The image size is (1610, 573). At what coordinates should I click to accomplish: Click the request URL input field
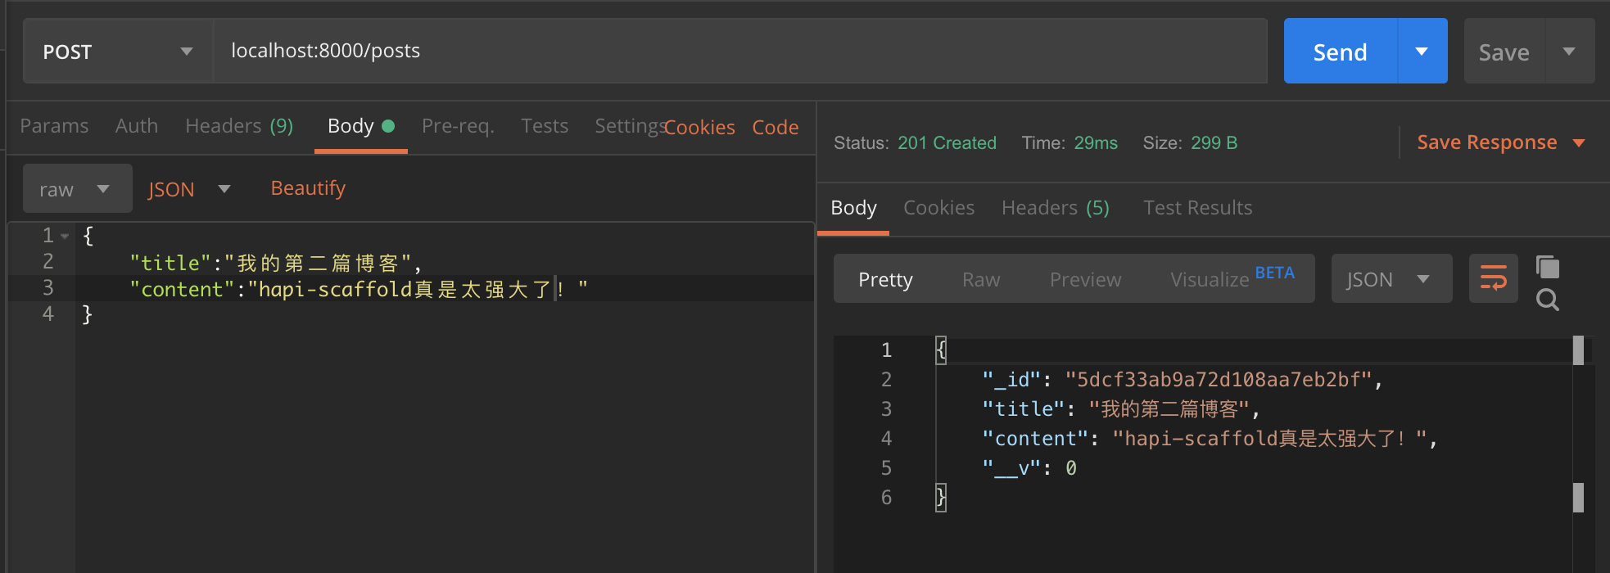(x=737, y=51)
